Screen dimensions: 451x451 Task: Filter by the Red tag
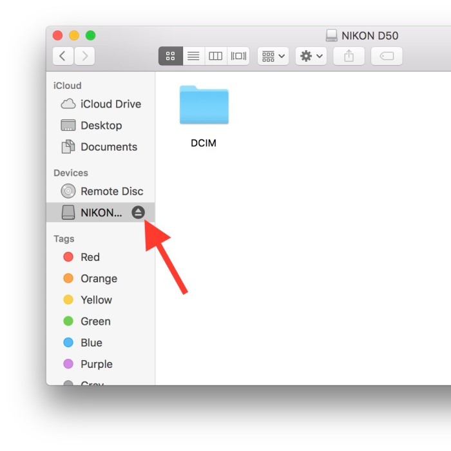click(x=101, y=257)
